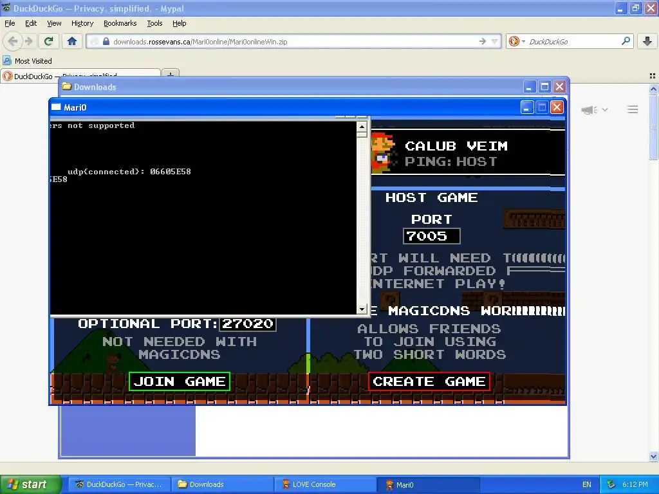659x494 pixels.
Task: Click the Mypal raccoon icon in title bar
Action: 6,8
